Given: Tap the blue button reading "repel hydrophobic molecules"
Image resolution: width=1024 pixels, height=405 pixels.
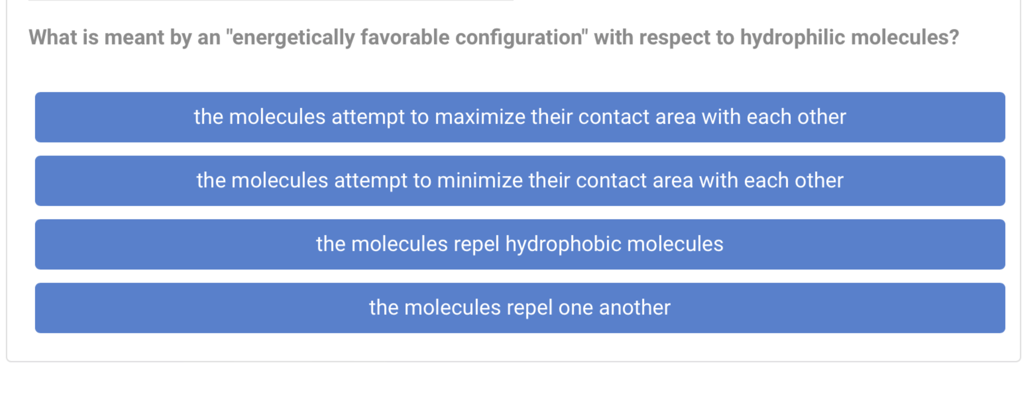Looking at the screenshot, I should click(520, 244).
